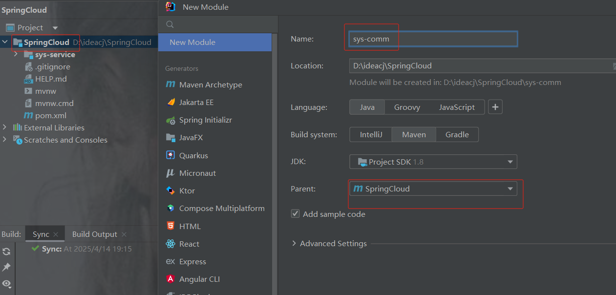The image size is (616, 295).
Task: Select SpringCloud project root row
Action: pyautogui.click(x=79, y=42)
